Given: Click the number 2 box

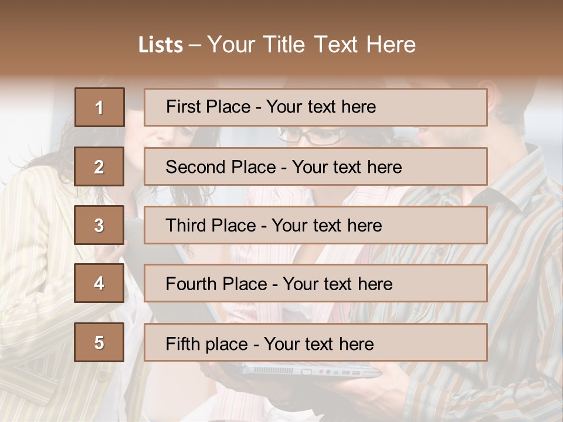Looking at the screenshot, I should click(x=99, y=166).
